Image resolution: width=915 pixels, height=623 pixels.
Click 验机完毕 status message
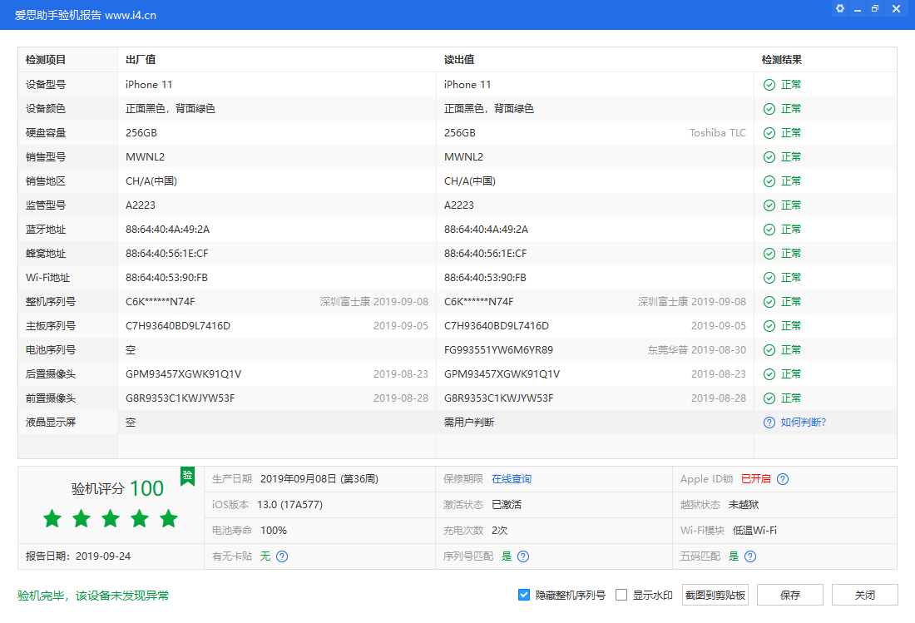click(x=93, y=596)
